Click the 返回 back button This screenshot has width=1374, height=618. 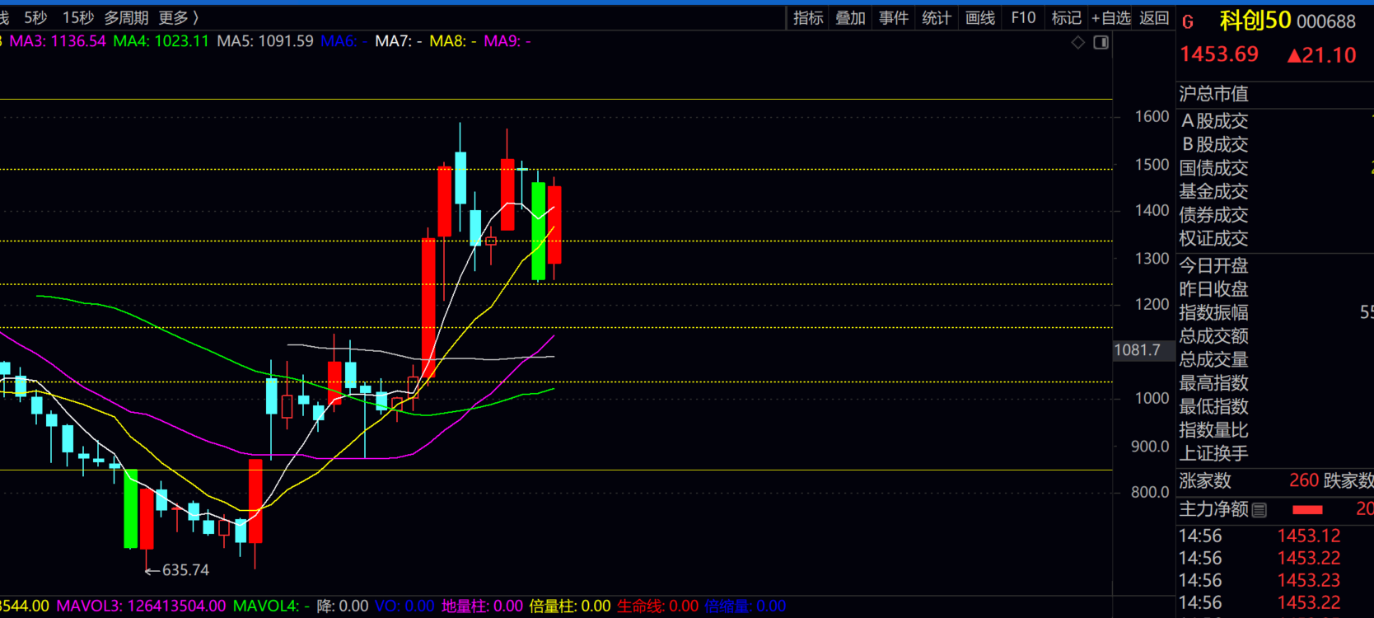coord(1154,17)
